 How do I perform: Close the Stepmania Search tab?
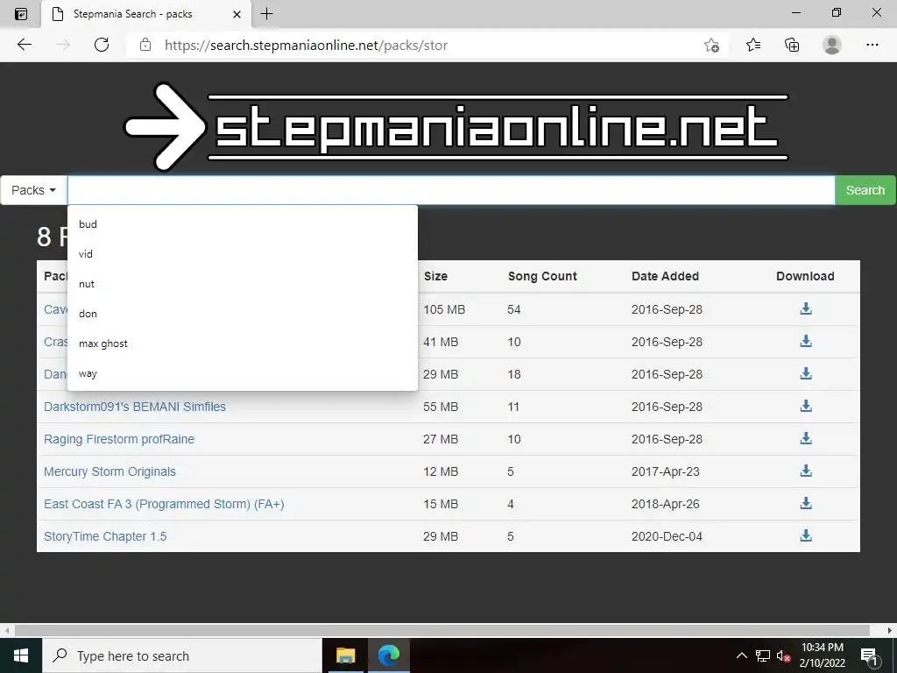[x=237, y=14]
